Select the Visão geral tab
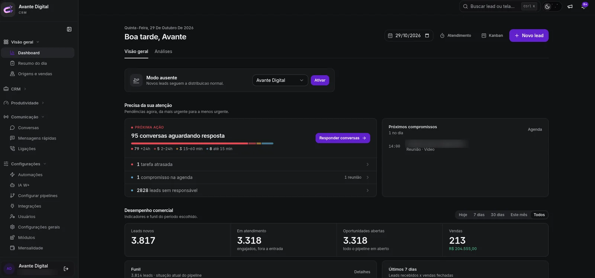The image size is (595, 278). click(136, 51)
